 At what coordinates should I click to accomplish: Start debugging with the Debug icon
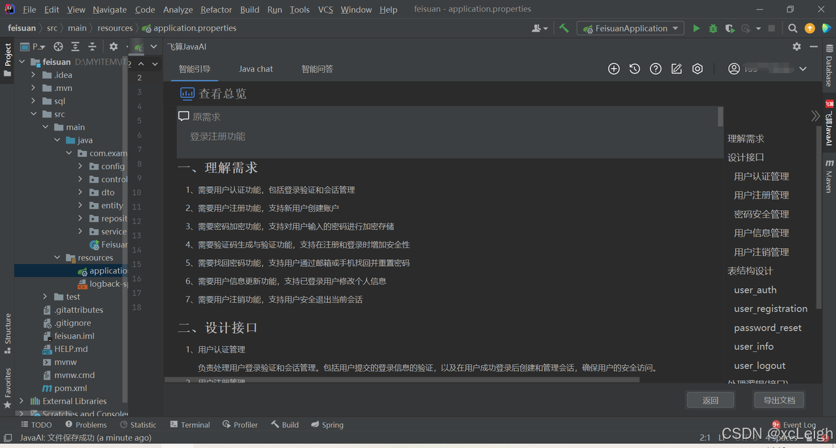point(713,29)
